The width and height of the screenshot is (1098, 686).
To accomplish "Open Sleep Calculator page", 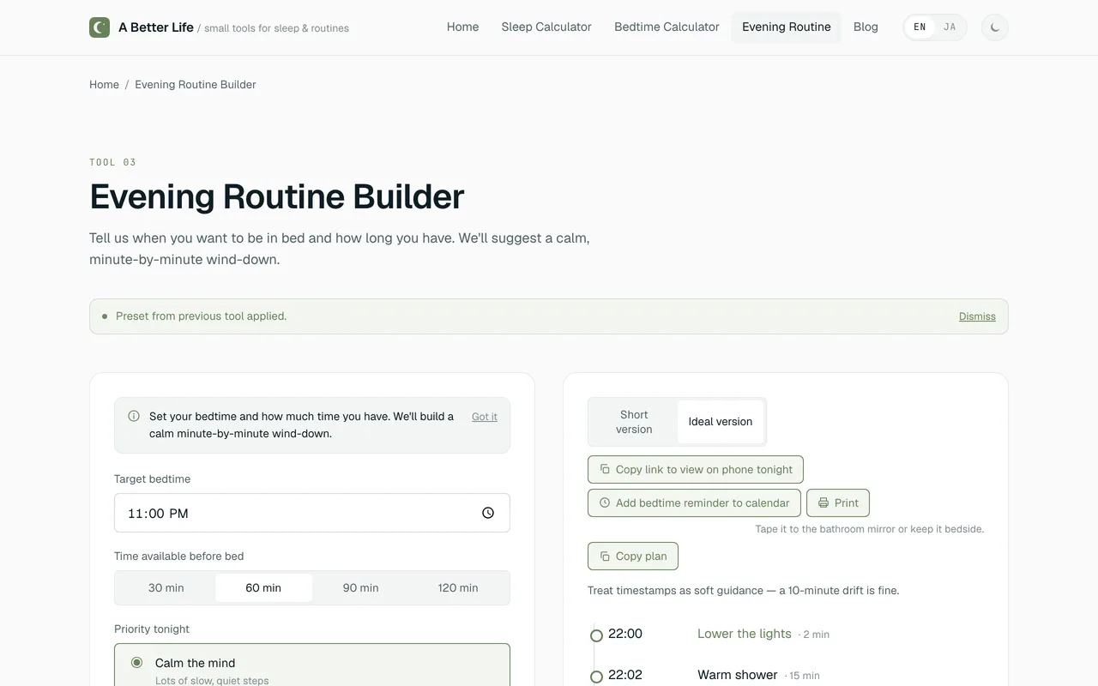I will pos(546,27).
